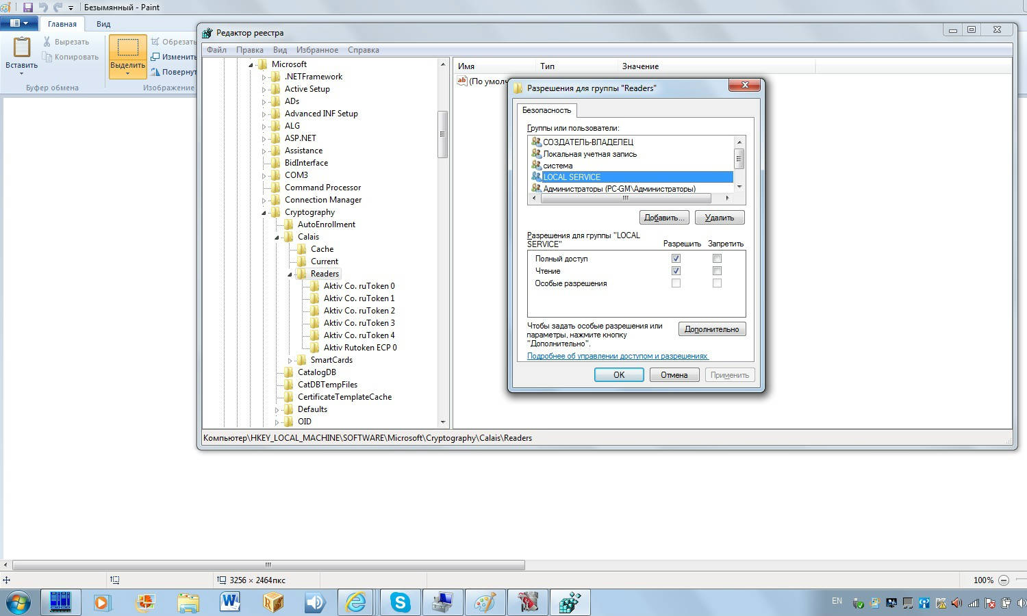The image size is (1027, 616).
Task: Click the Save icon in Paint's quick access toolbar
Action: coord(28,8)
